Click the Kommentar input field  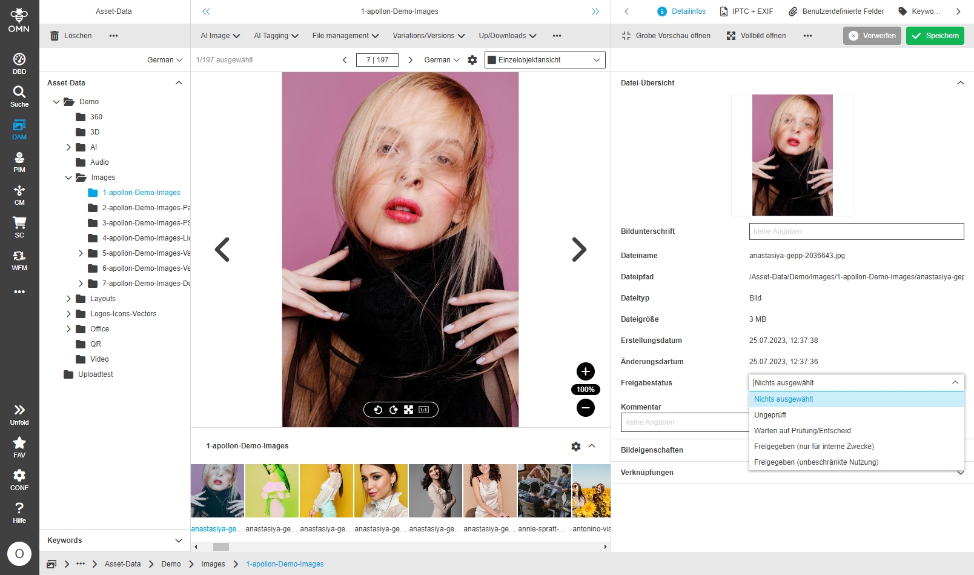[685, 422]
